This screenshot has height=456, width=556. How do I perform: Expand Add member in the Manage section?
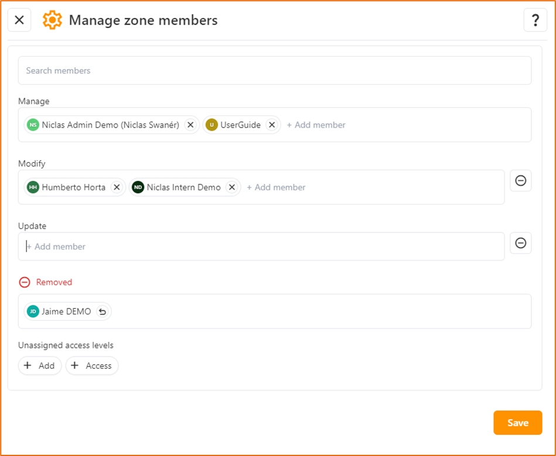click(316, 125)
